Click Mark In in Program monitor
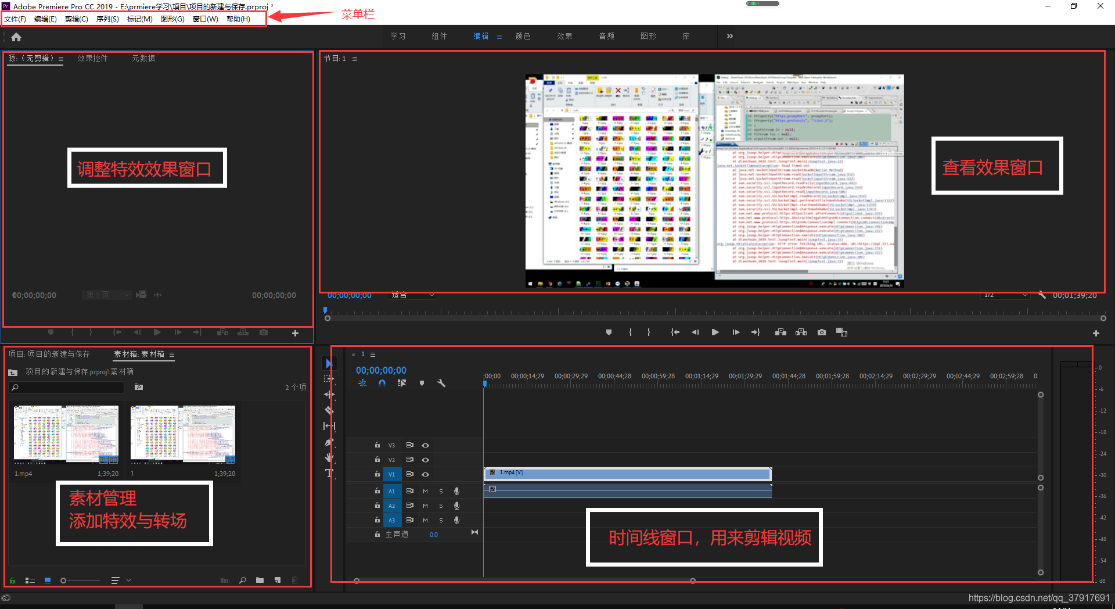 click(630, 332)
